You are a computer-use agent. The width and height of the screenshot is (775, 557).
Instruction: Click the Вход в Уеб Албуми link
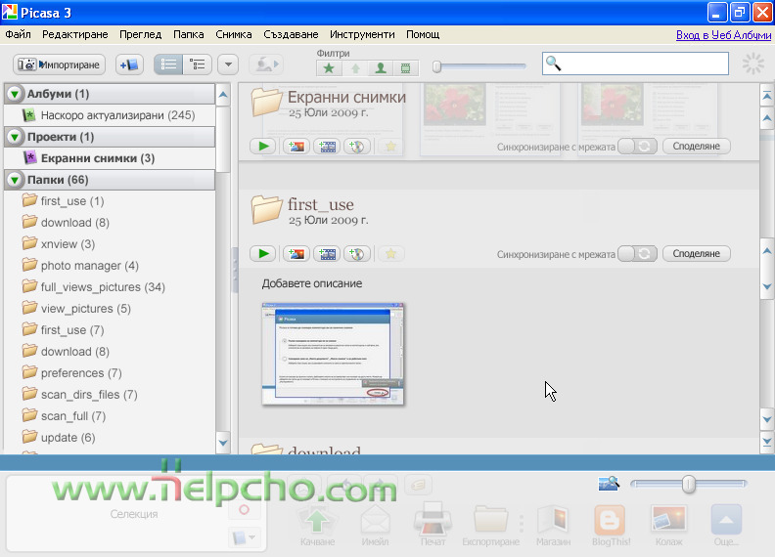(x=723, y=35)
